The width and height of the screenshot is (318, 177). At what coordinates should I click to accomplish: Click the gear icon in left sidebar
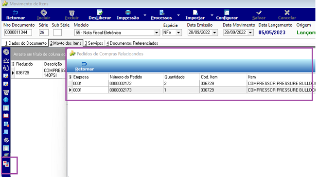coord(6,140)
